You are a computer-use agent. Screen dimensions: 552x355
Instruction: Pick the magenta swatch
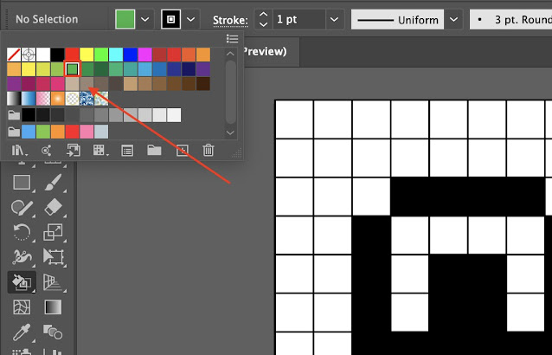click(x=145, y=55)
